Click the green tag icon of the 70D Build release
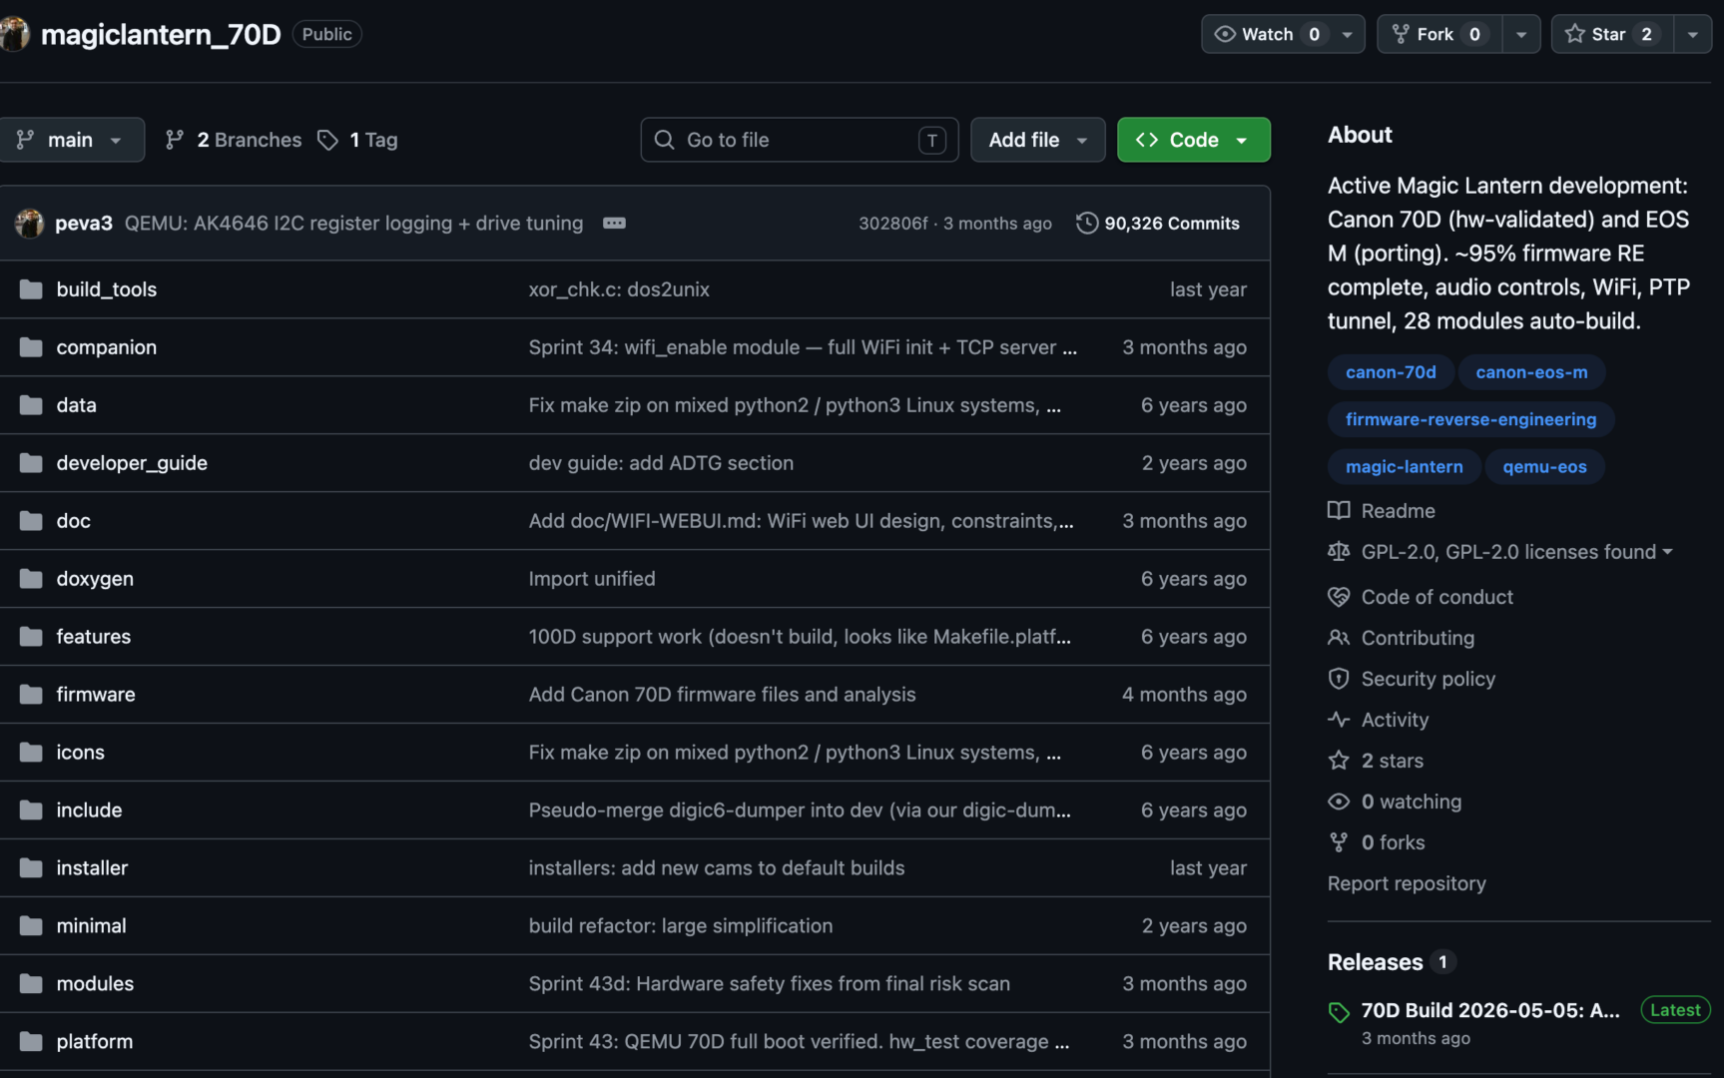The image size is (1724, 1078). [1339, 1012]
